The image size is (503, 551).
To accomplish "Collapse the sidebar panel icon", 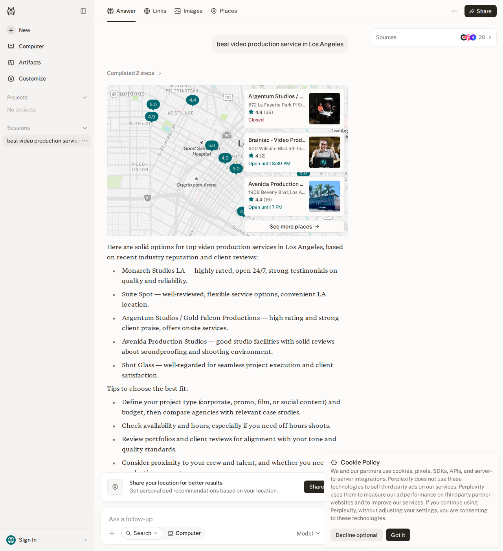I will [83, 11].
